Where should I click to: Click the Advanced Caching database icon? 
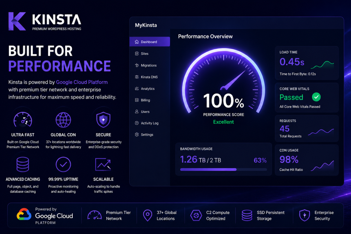[x=23, y=164]
